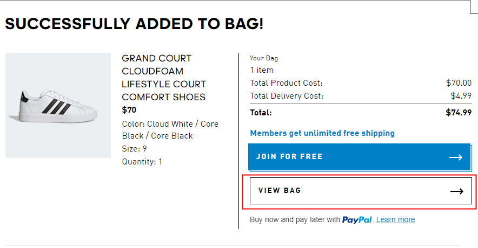478x248 pixels.
Task: Click the $70.00 total product cost amount
Action: click(459, 83)
